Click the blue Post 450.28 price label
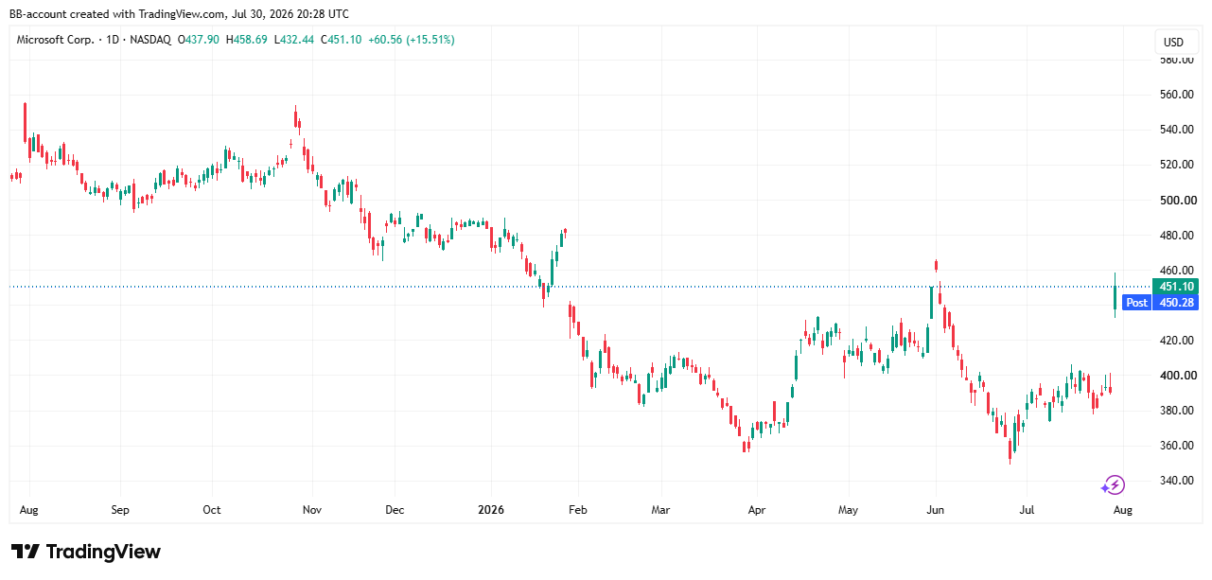The height and width of the screenshot is (580, 1212). tap(1159, 303)
